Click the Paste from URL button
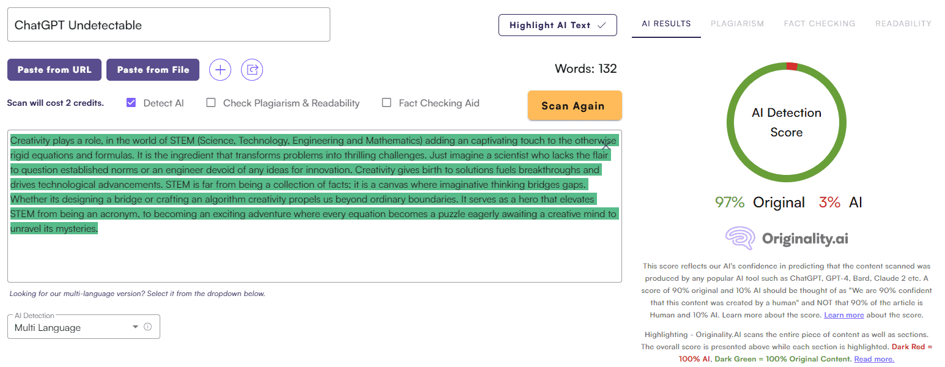This screenshot has width=945, height=367. (54, 70)
